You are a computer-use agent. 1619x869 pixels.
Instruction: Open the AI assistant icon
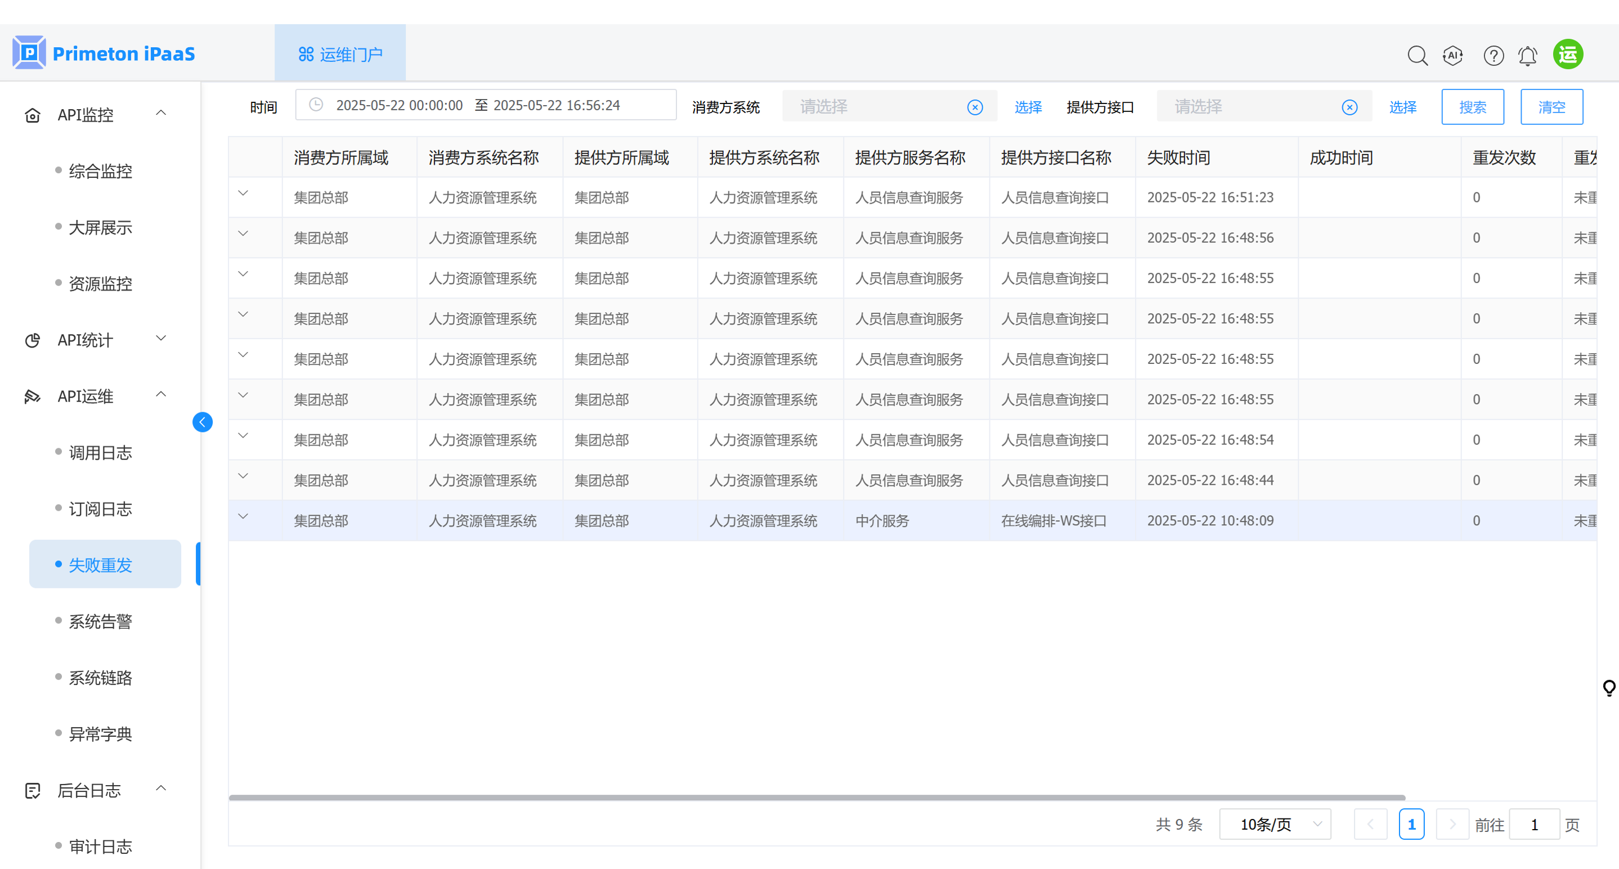(1452, 55)
